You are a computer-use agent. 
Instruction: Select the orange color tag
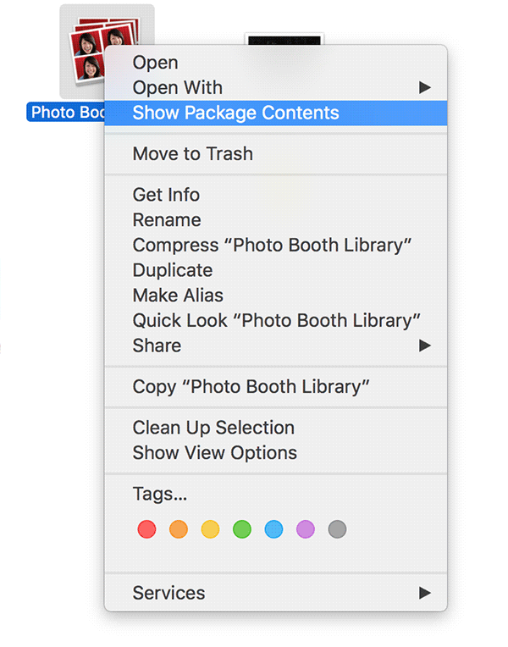[179, 530]
